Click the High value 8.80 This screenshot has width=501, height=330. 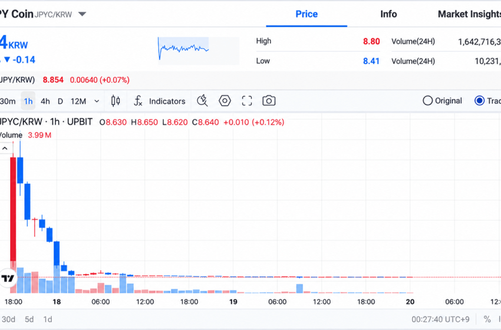point(371,41)
